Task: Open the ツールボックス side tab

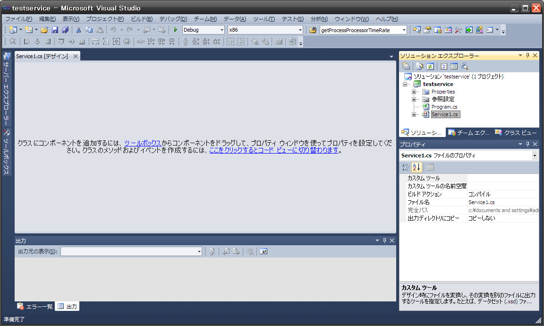Action: tap(6, 152)
